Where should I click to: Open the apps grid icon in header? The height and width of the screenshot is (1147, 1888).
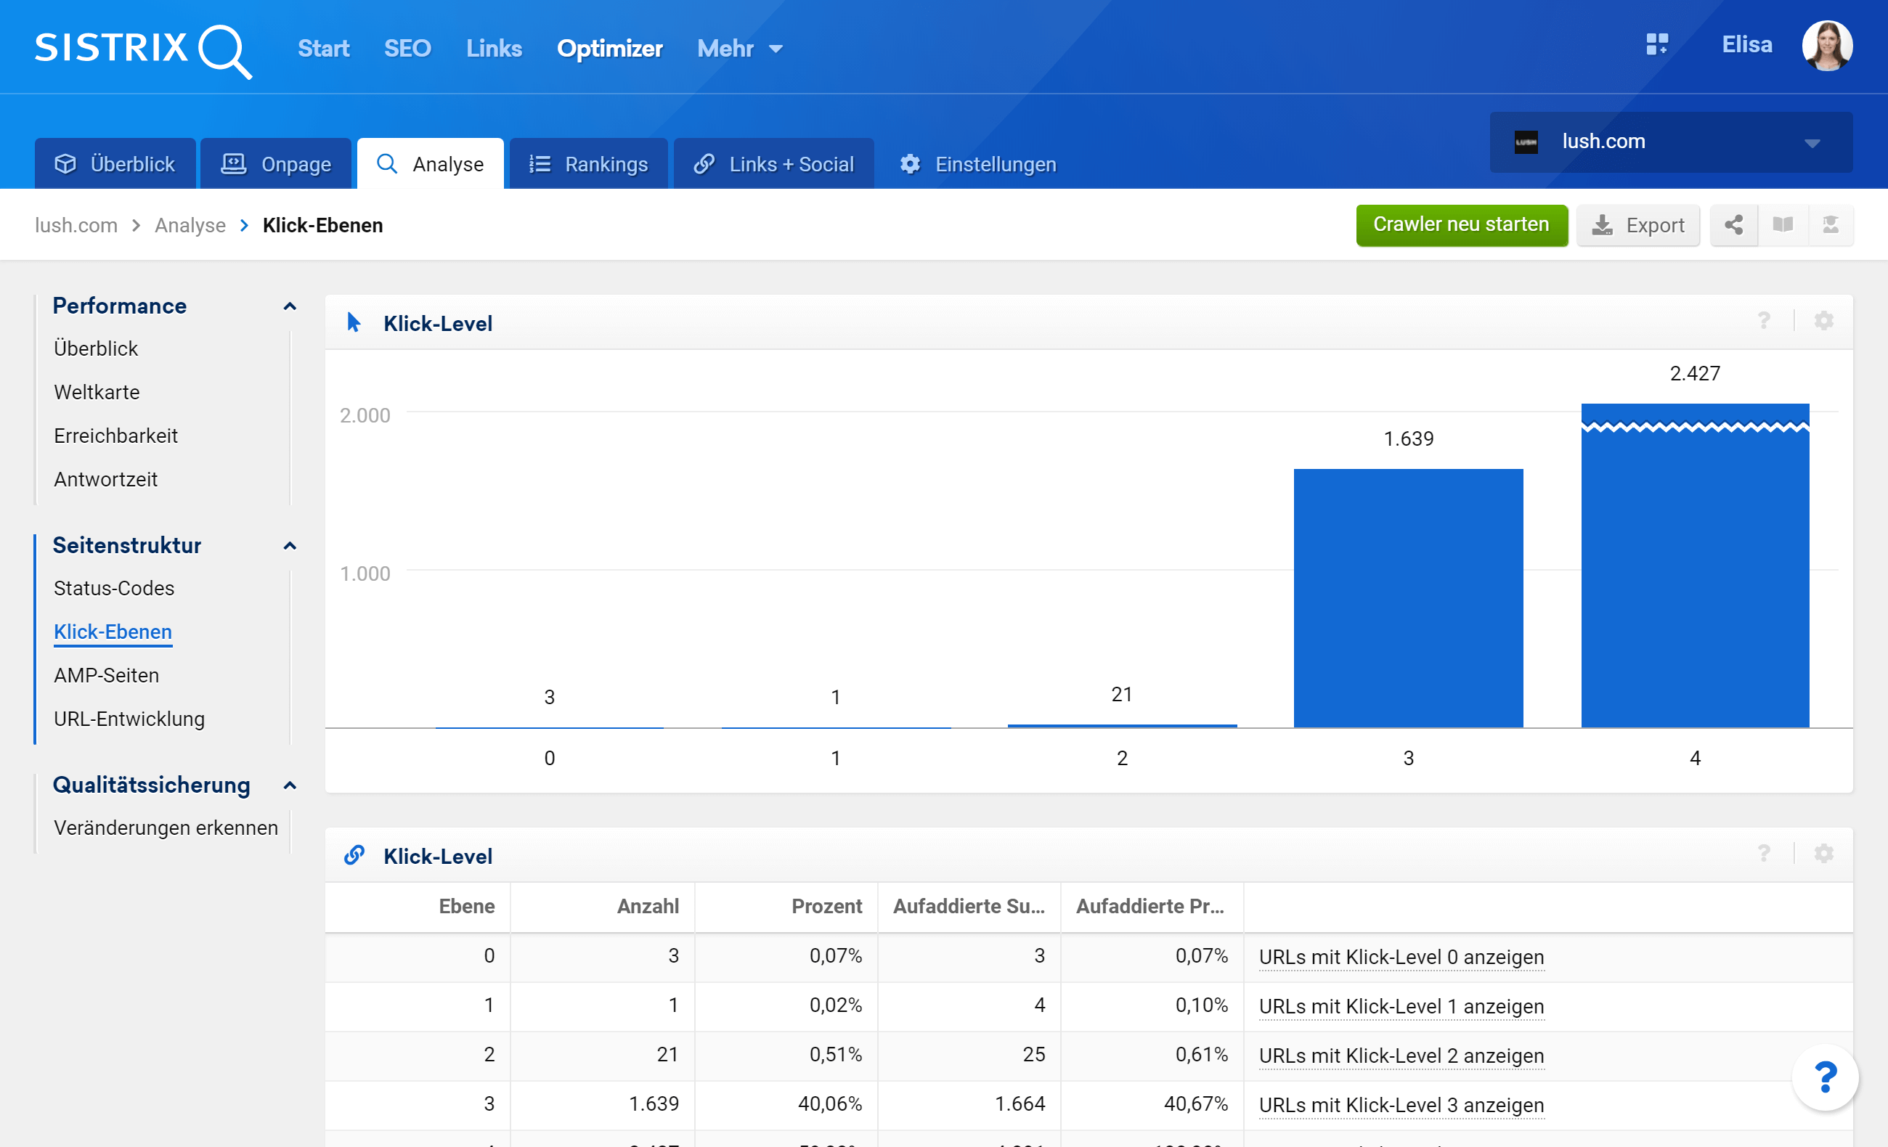[1656, 44]
